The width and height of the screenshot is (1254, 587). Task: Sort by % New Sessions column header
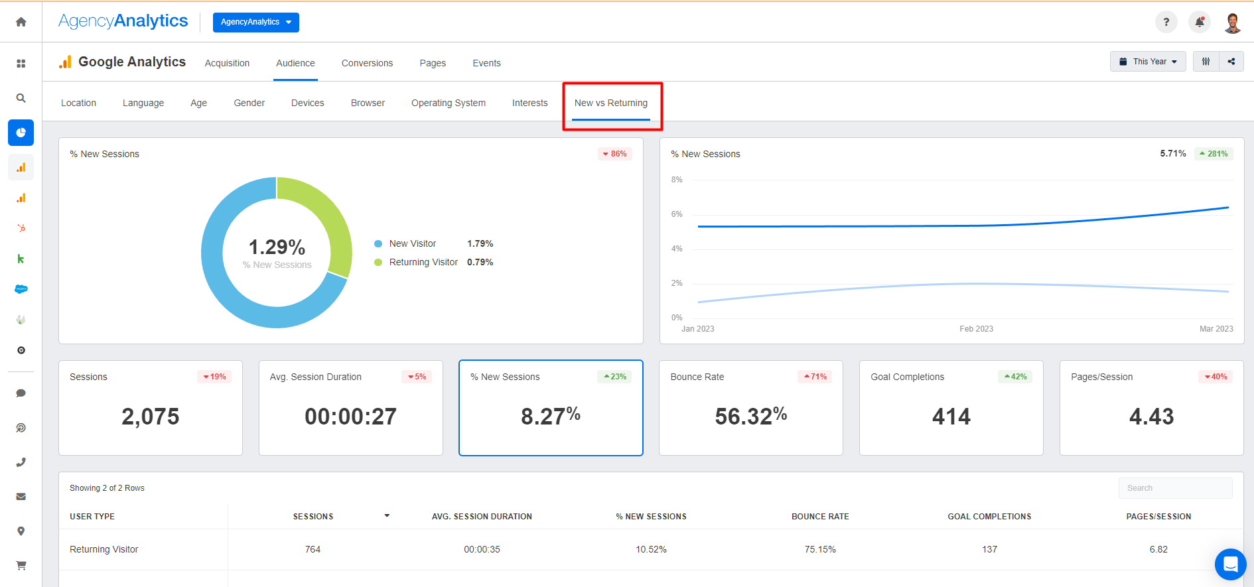pos(651,517)
